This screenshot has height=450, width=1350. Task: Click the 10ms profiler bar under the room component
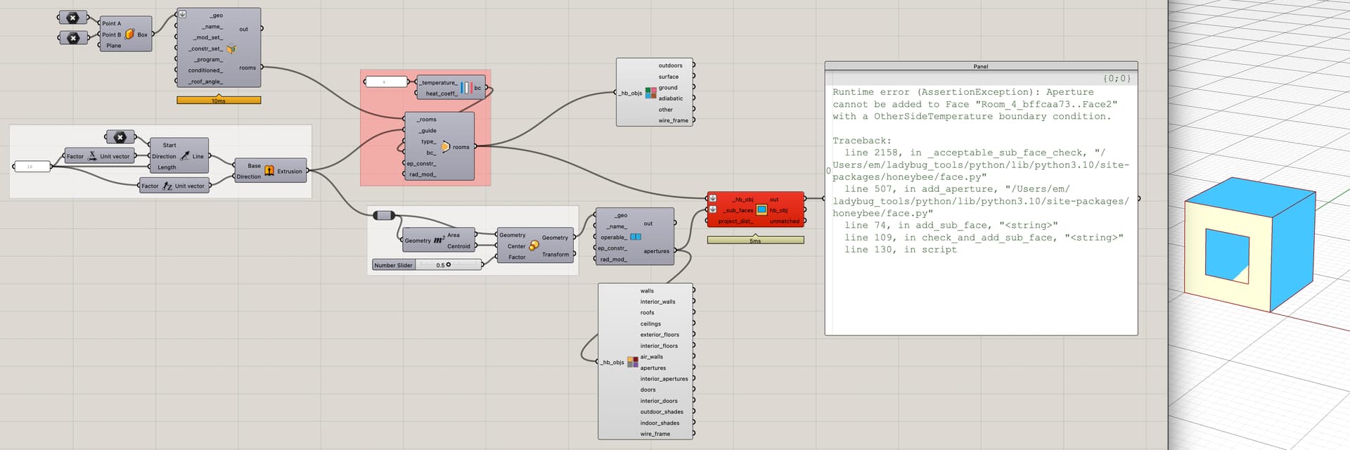click(219, 101)
